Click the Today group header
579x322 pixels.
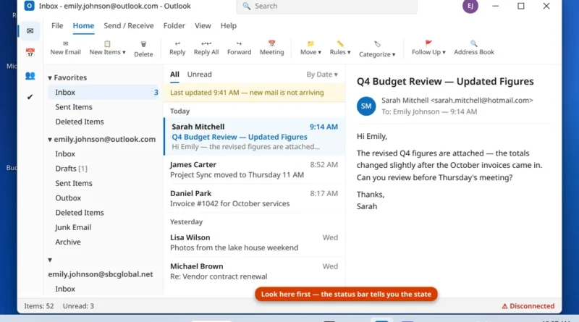click(x=179, y=111)
